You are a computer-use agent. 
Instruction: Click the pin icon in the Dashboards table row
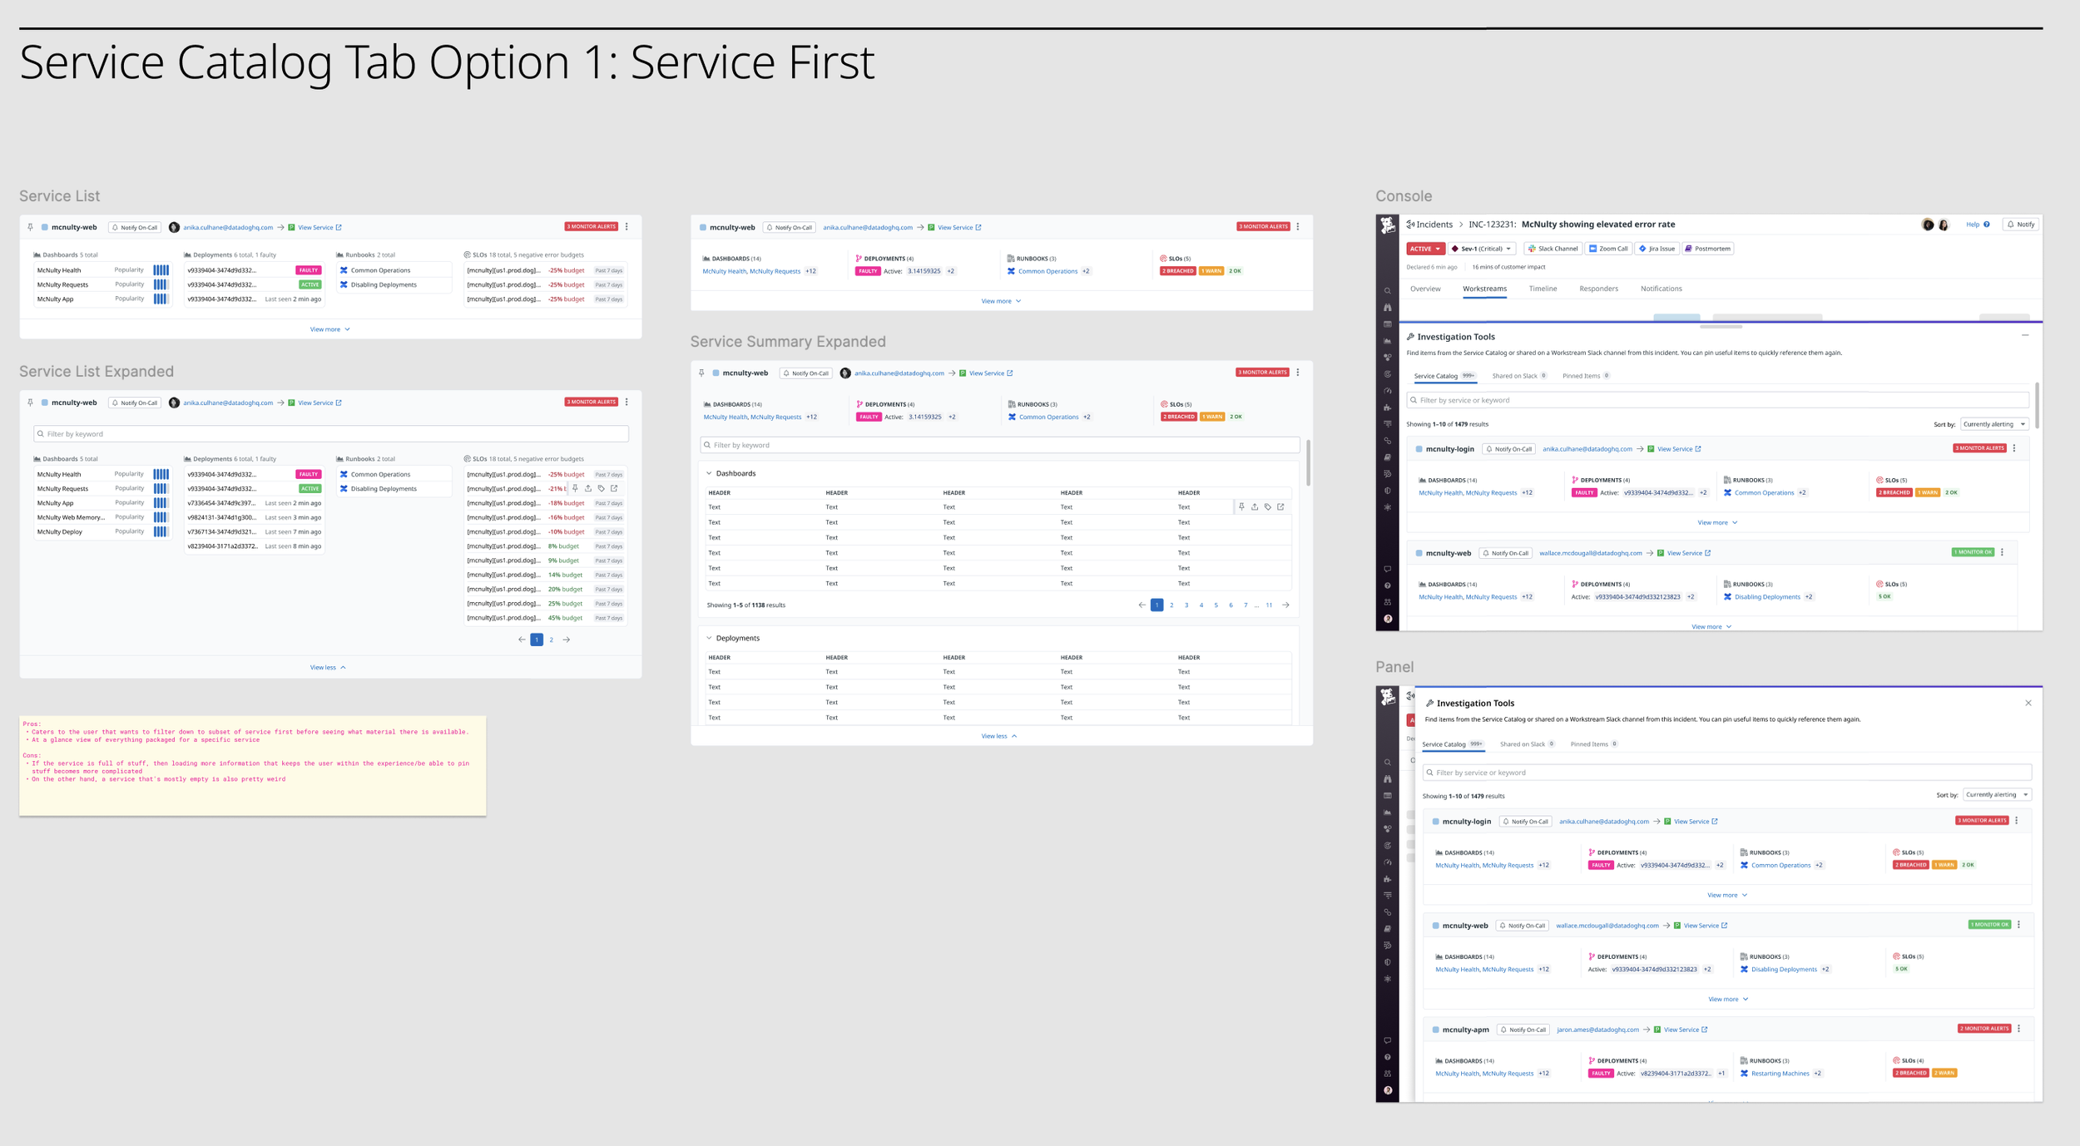[x=1241, y=506]
